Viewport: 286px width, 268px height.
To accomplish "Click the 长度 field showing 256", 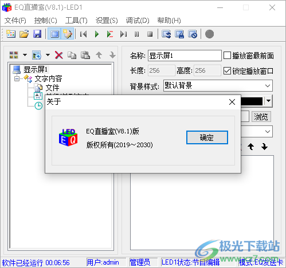I will [162, 70].
